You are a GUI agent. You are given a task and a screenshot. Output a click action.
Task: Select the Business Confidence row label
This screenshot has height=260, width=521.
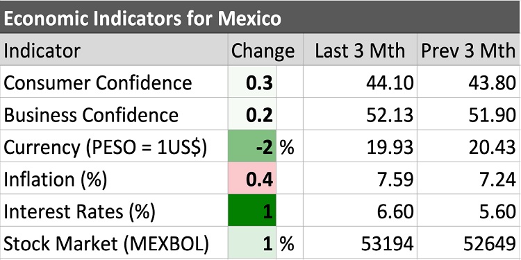pyautogui.click(x=91, y=115)
